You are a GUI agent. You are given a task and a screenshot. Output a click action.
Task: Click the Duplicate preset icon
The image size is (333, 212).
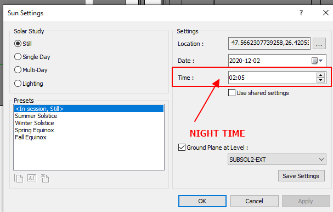click(19, 178)
